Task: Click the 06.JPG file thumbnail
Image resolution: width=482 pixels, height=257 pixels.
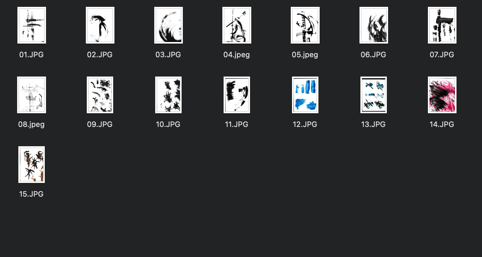Action: 373,25
